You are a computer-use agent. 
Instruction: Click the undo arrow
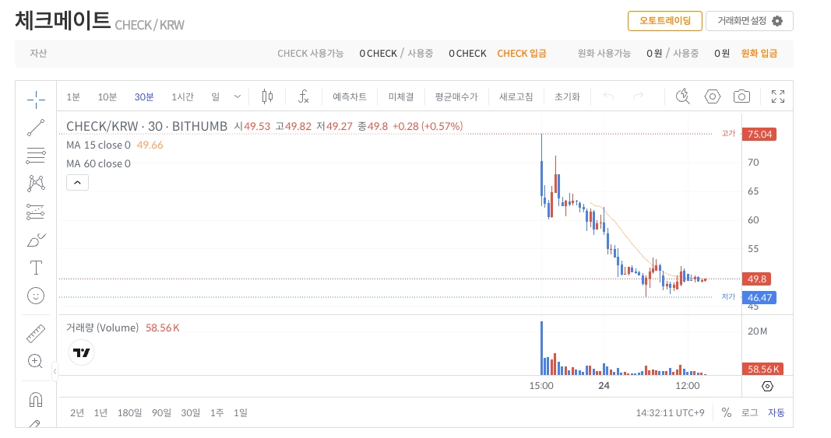(609, 96)
